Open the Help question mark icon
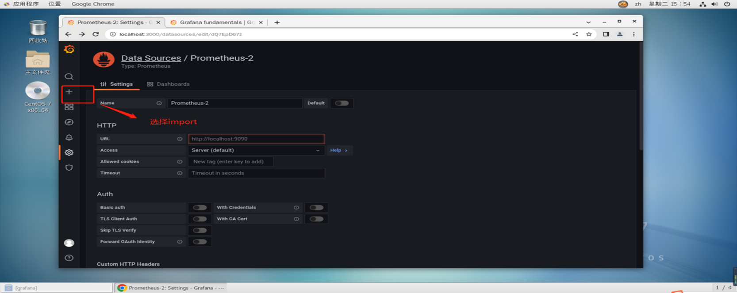 coord(69,258)
